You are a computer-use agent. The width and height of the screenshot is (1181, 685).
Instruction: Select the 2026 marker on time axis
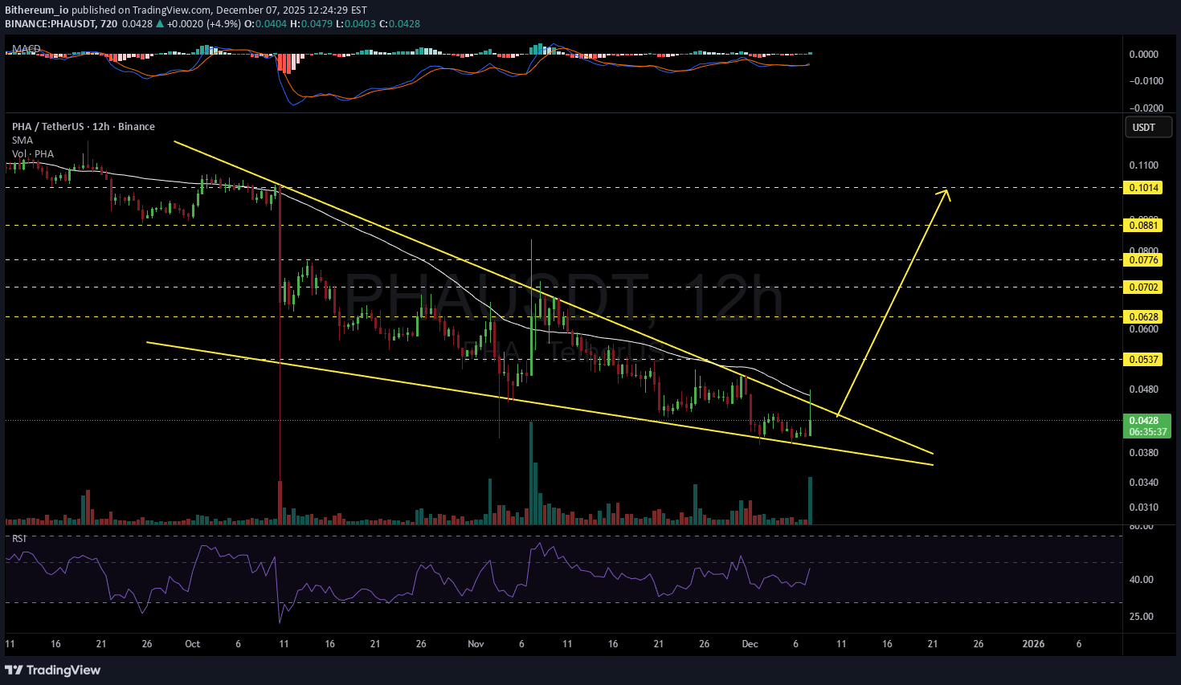coord(1032,644)
